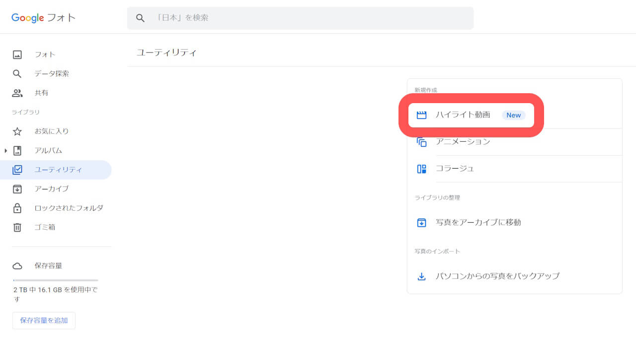Screen dimensions: 636x357
Task: Click the 新規作成 section label
Action: (x=426, y=90)
